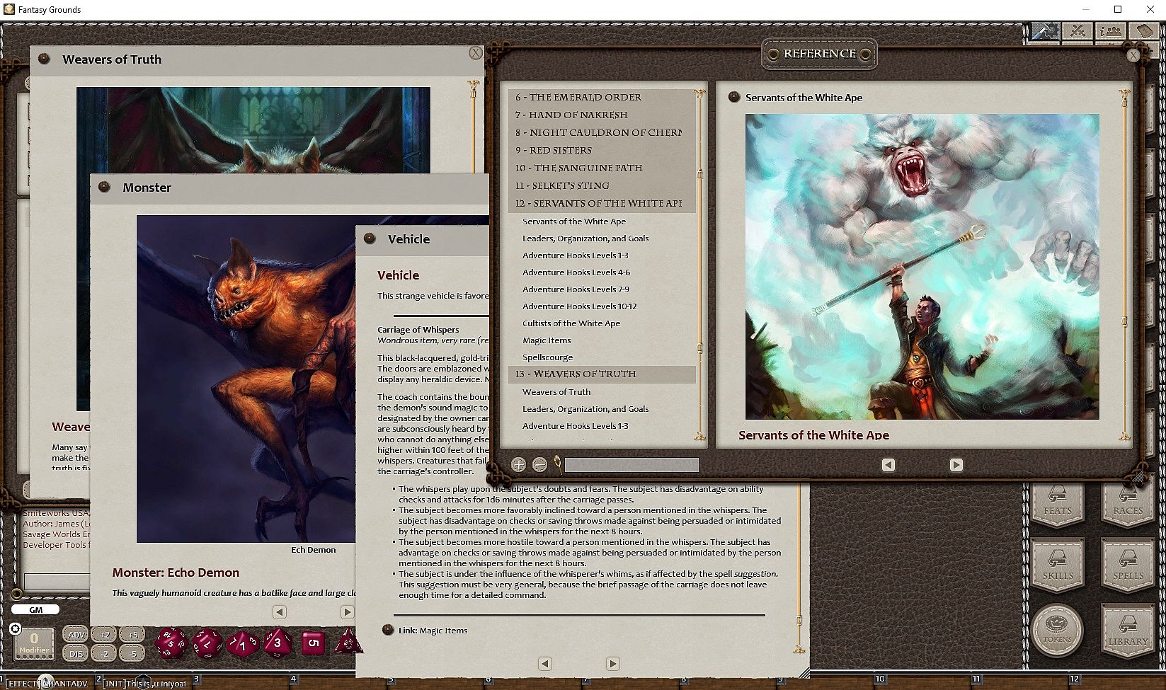This screenshot has height=690, width=1166.
Task: Go to next page in Reference window
Action: point(956,465)
